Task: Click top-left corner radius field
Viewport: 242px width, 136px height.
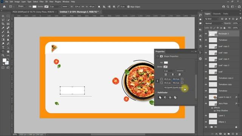Action: click(x=167, y=79)
